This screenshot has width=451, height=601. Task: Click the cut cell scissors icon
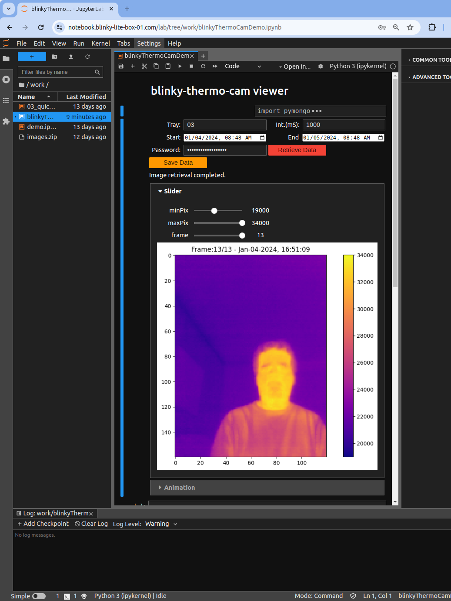tap(144, 66)
